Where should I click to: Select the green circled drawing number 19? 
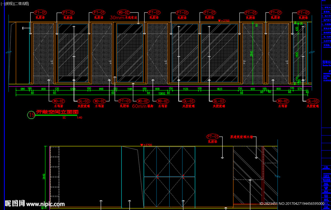(x=31, y=115)
